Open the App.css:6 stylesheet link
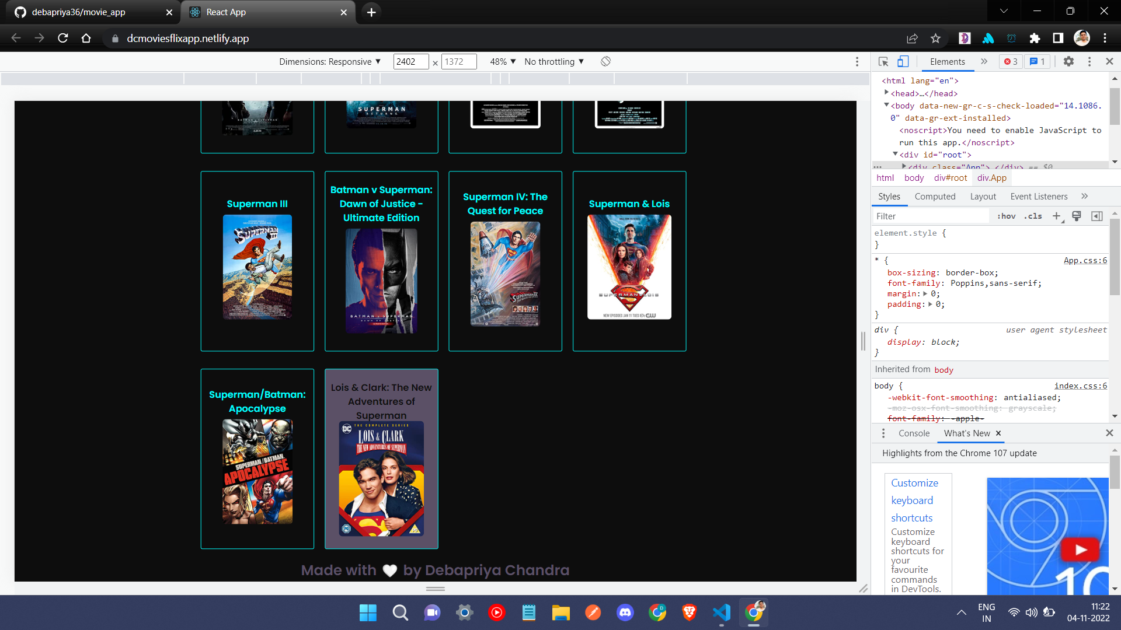Viewport: 1121px width, 630px height. [x=1085, y=260]
